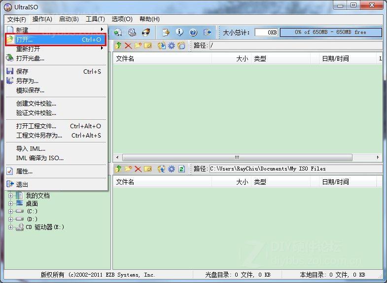Expand the 我的文档 tree node
The image size is (387, 283).
[11, 196]
